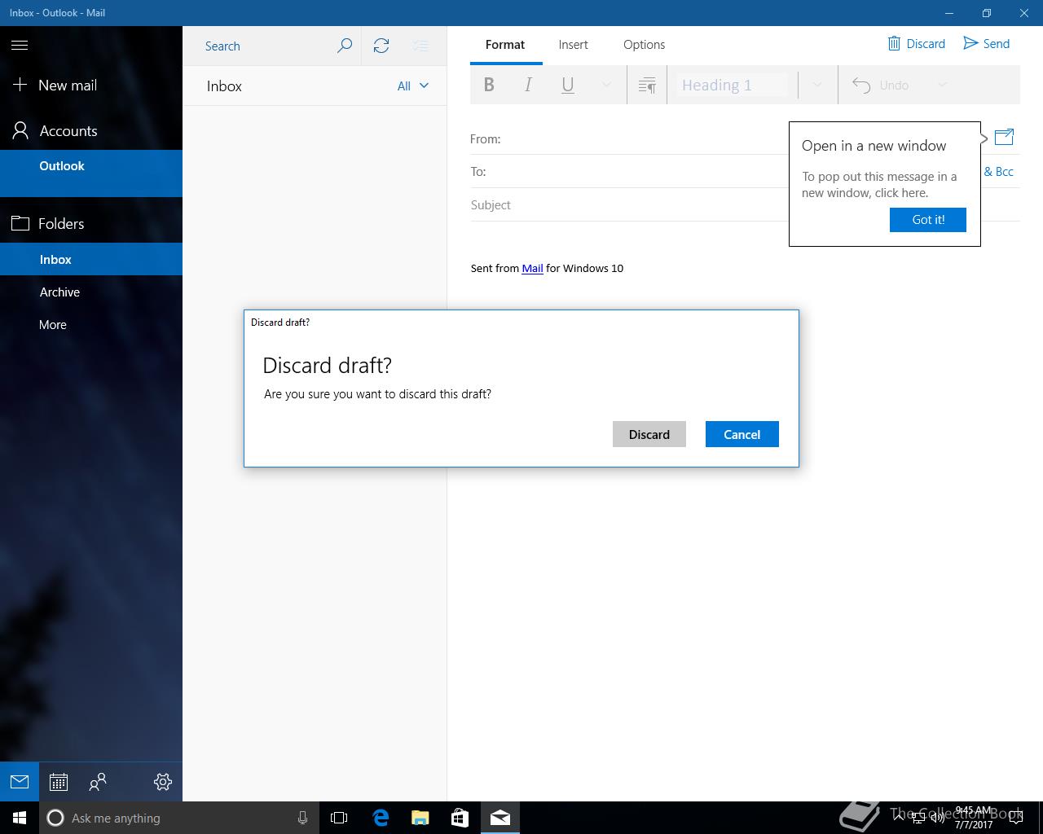This screenshot has width=1043, height=834.
Task: Open Calendar from bottom bar
Action: coord(59,782)
